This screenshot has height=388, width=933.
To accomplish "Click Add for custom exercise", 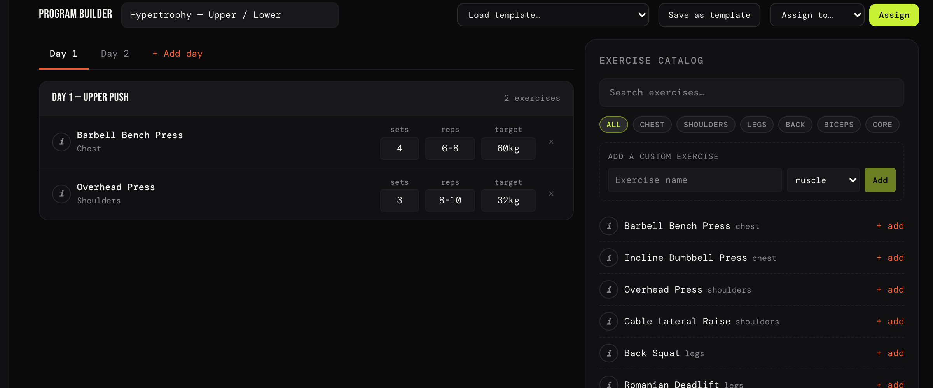I will pyautogui.click(x=880, y=180).
